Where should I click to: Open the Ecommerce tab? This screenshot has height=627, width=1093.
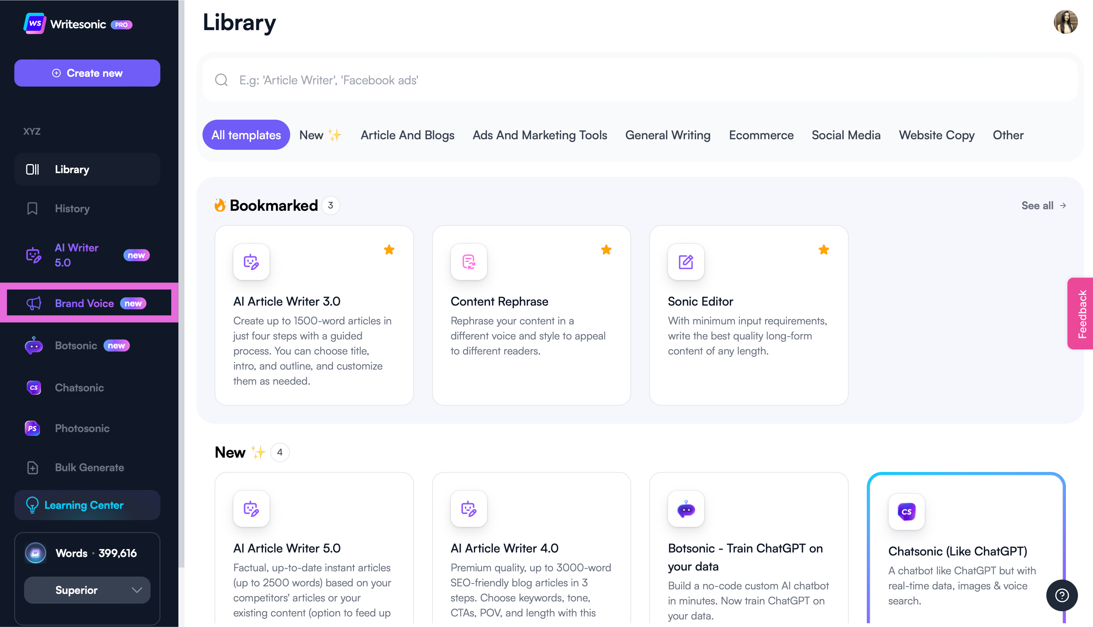pos(761,135)
